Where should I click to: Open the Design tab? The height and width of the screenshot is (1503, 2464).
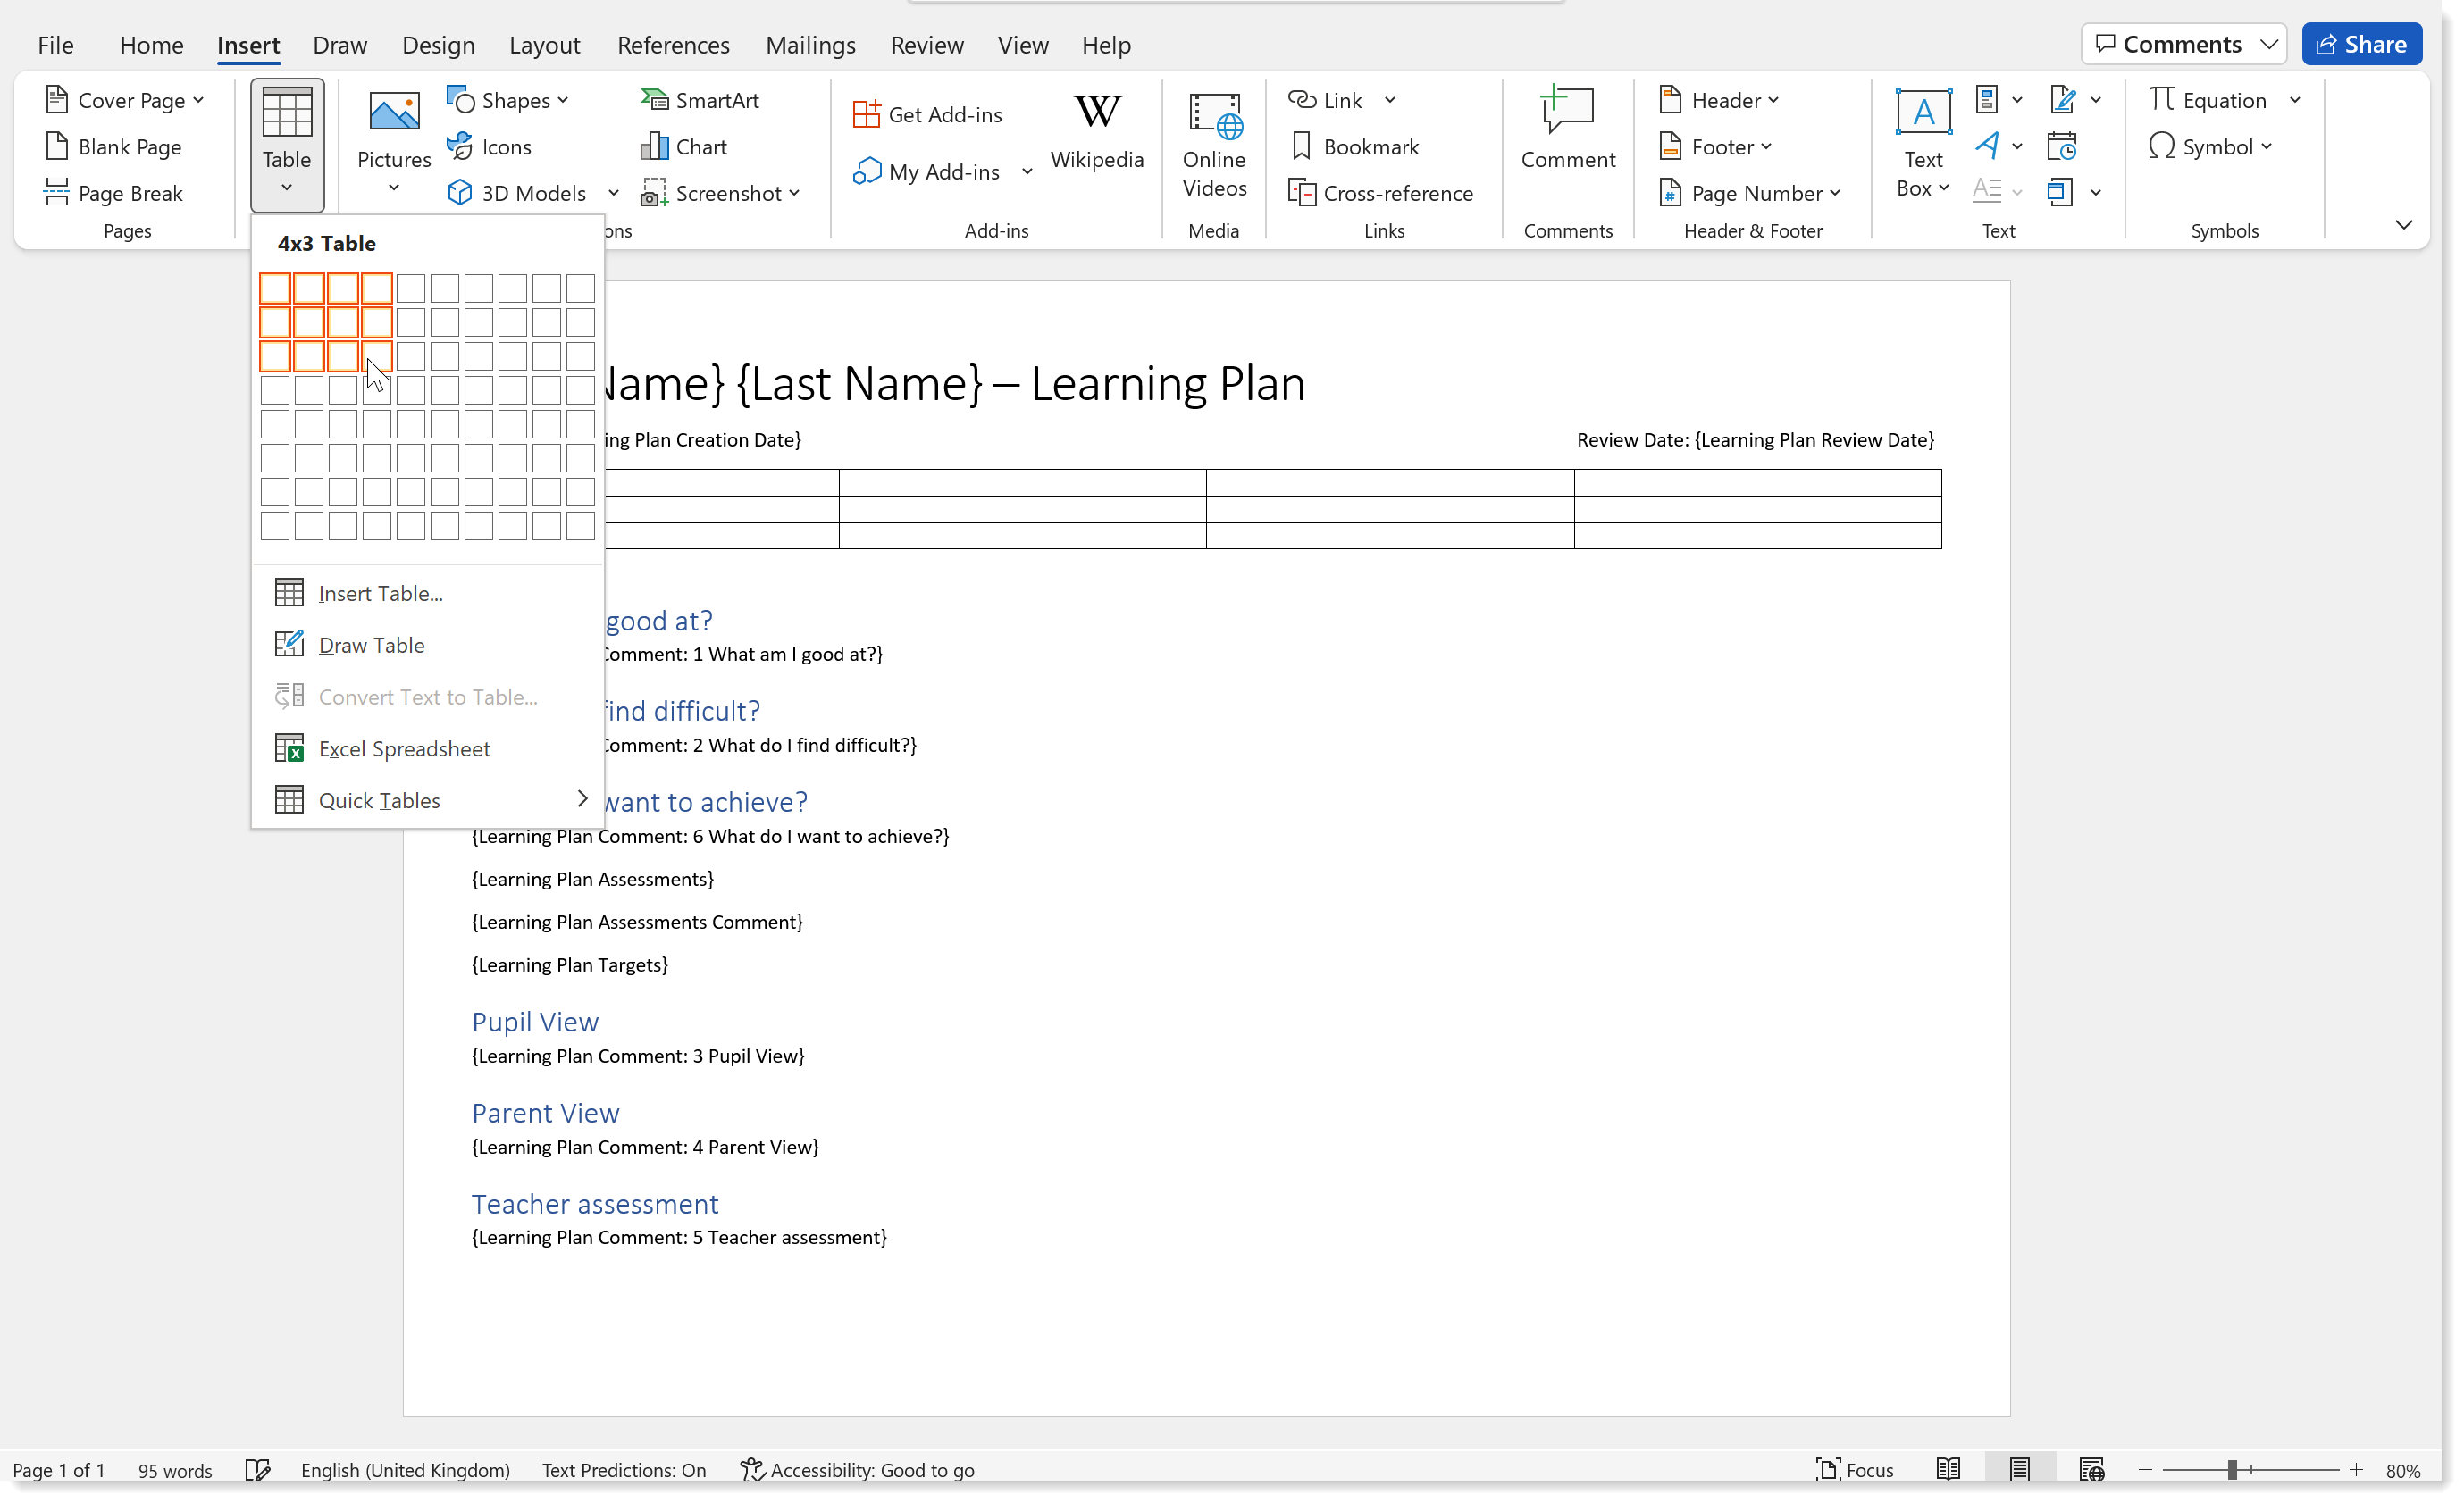[x=438, y=45]
